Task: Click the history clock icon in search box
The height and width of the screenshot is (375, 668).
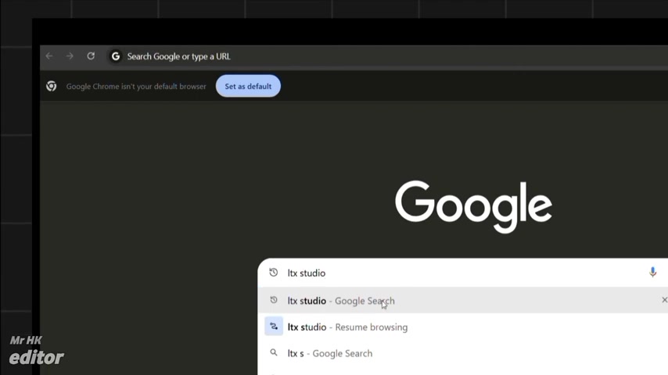Action: [274, 273]
